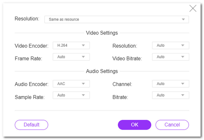Expand the Video Settings Resolution Auto dropdown
Screen dimensions: 204x140
(170, 45)
